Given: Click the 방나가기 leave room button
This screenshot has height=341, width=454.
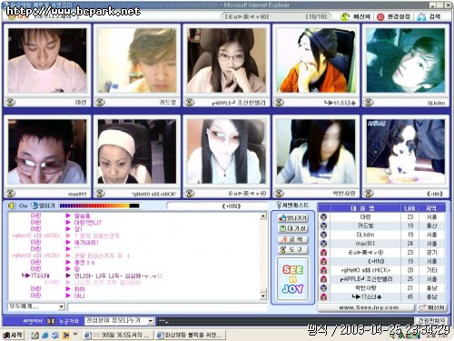Looking at the screenshot, I should [x=292, y=218].
